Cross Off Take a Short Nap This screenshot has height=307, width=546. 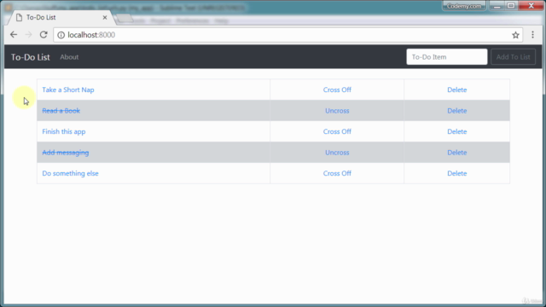(x=337, y=90)
